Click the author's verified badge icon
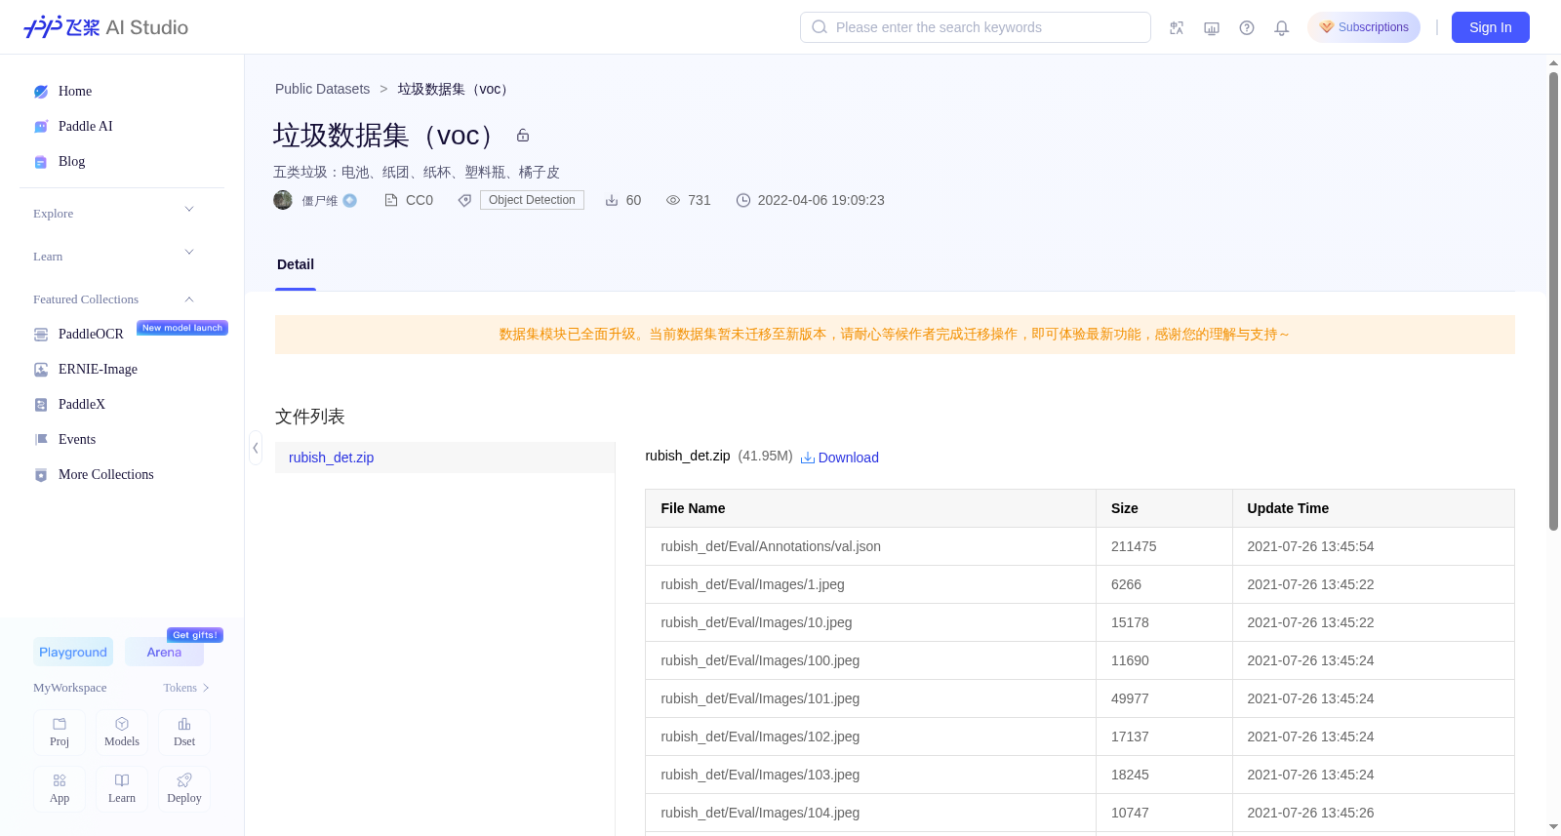 coord(349,200)
